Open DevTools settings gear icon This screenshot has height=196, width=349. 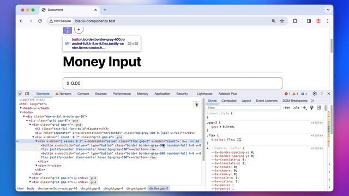coord(315,94)
